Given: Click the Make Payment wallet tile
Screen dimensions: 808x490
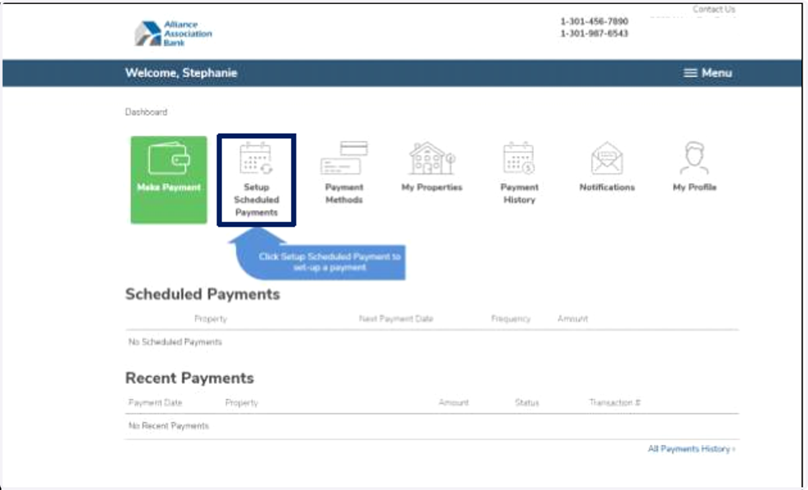Looking at the screenshot, I should [169, 180].
